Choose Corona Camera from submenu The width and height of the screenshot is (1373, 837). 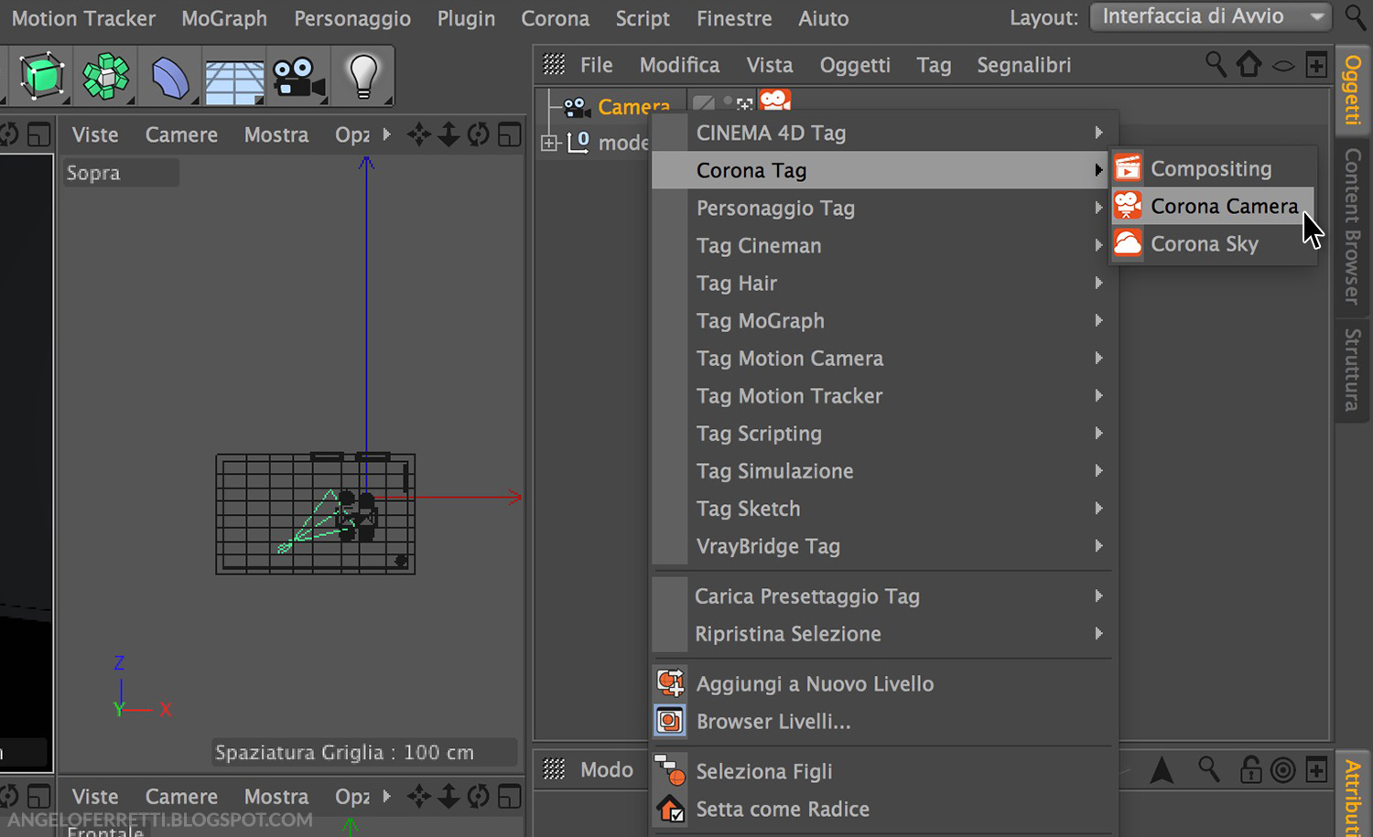(x=1213, y=206)
